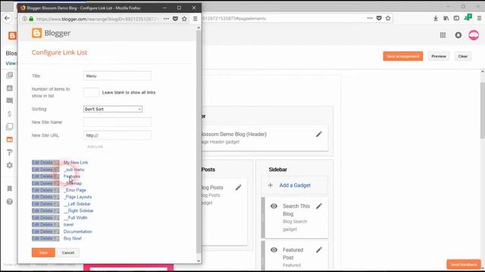Edit the Search This Blog gadget

click(x=319, y=206)
